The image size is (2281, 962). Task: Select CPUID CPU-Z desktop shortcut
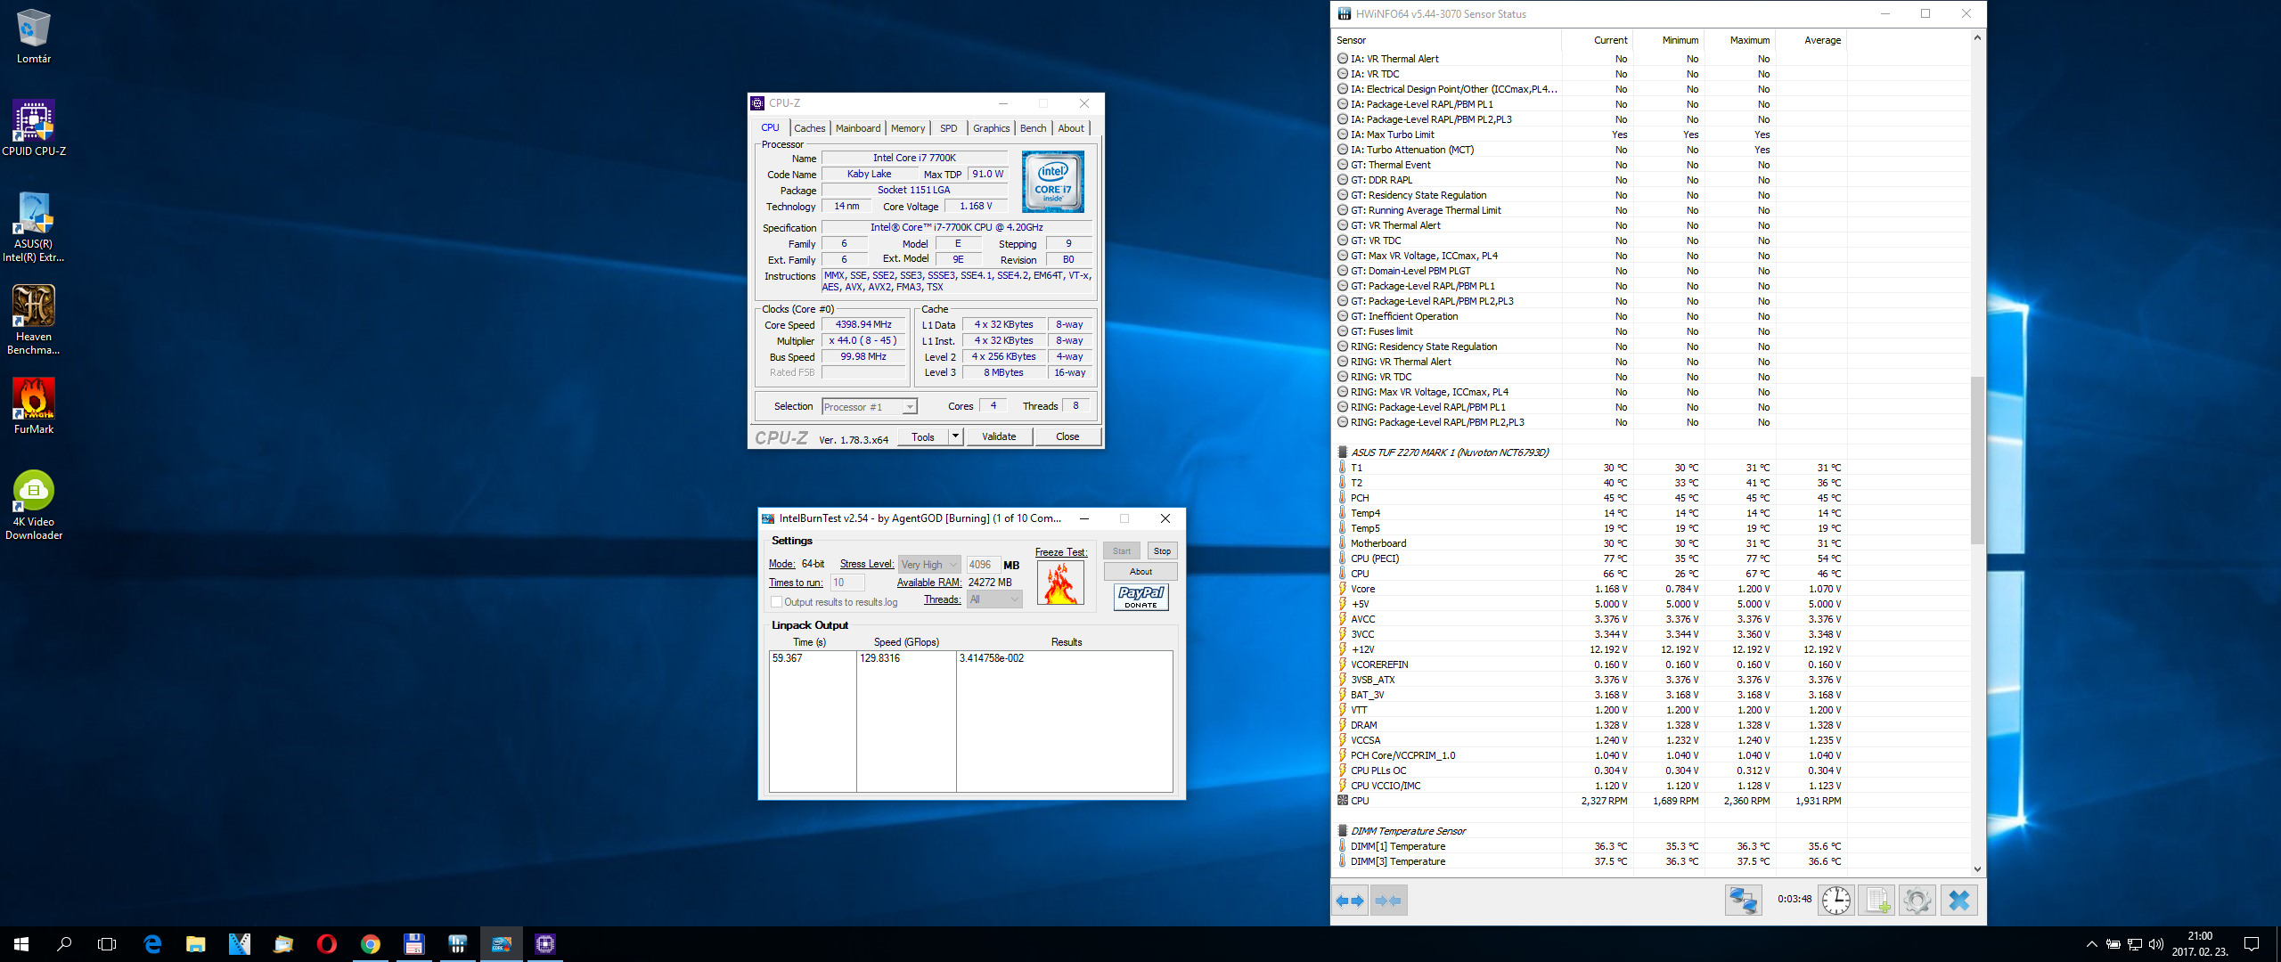click(34, 128)
